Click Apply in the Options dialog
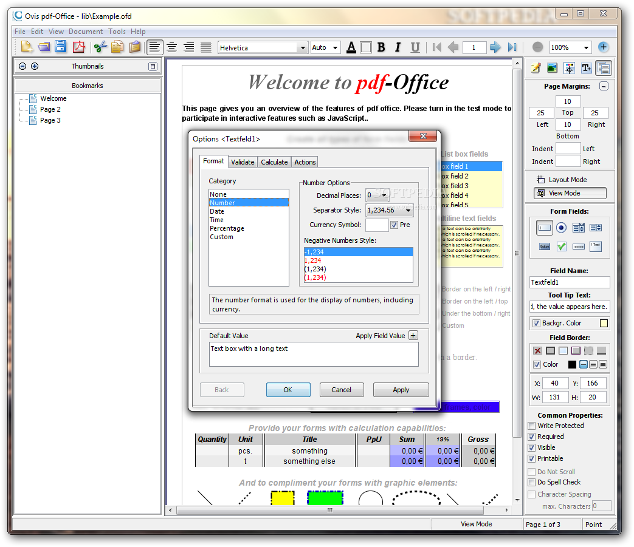The height and width of the screenshot is (547, 634). pos(401,390)
